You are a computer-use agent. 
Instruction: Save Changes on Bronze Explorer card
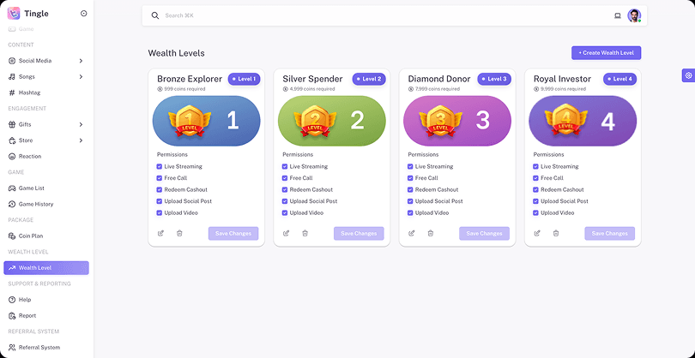233,233
